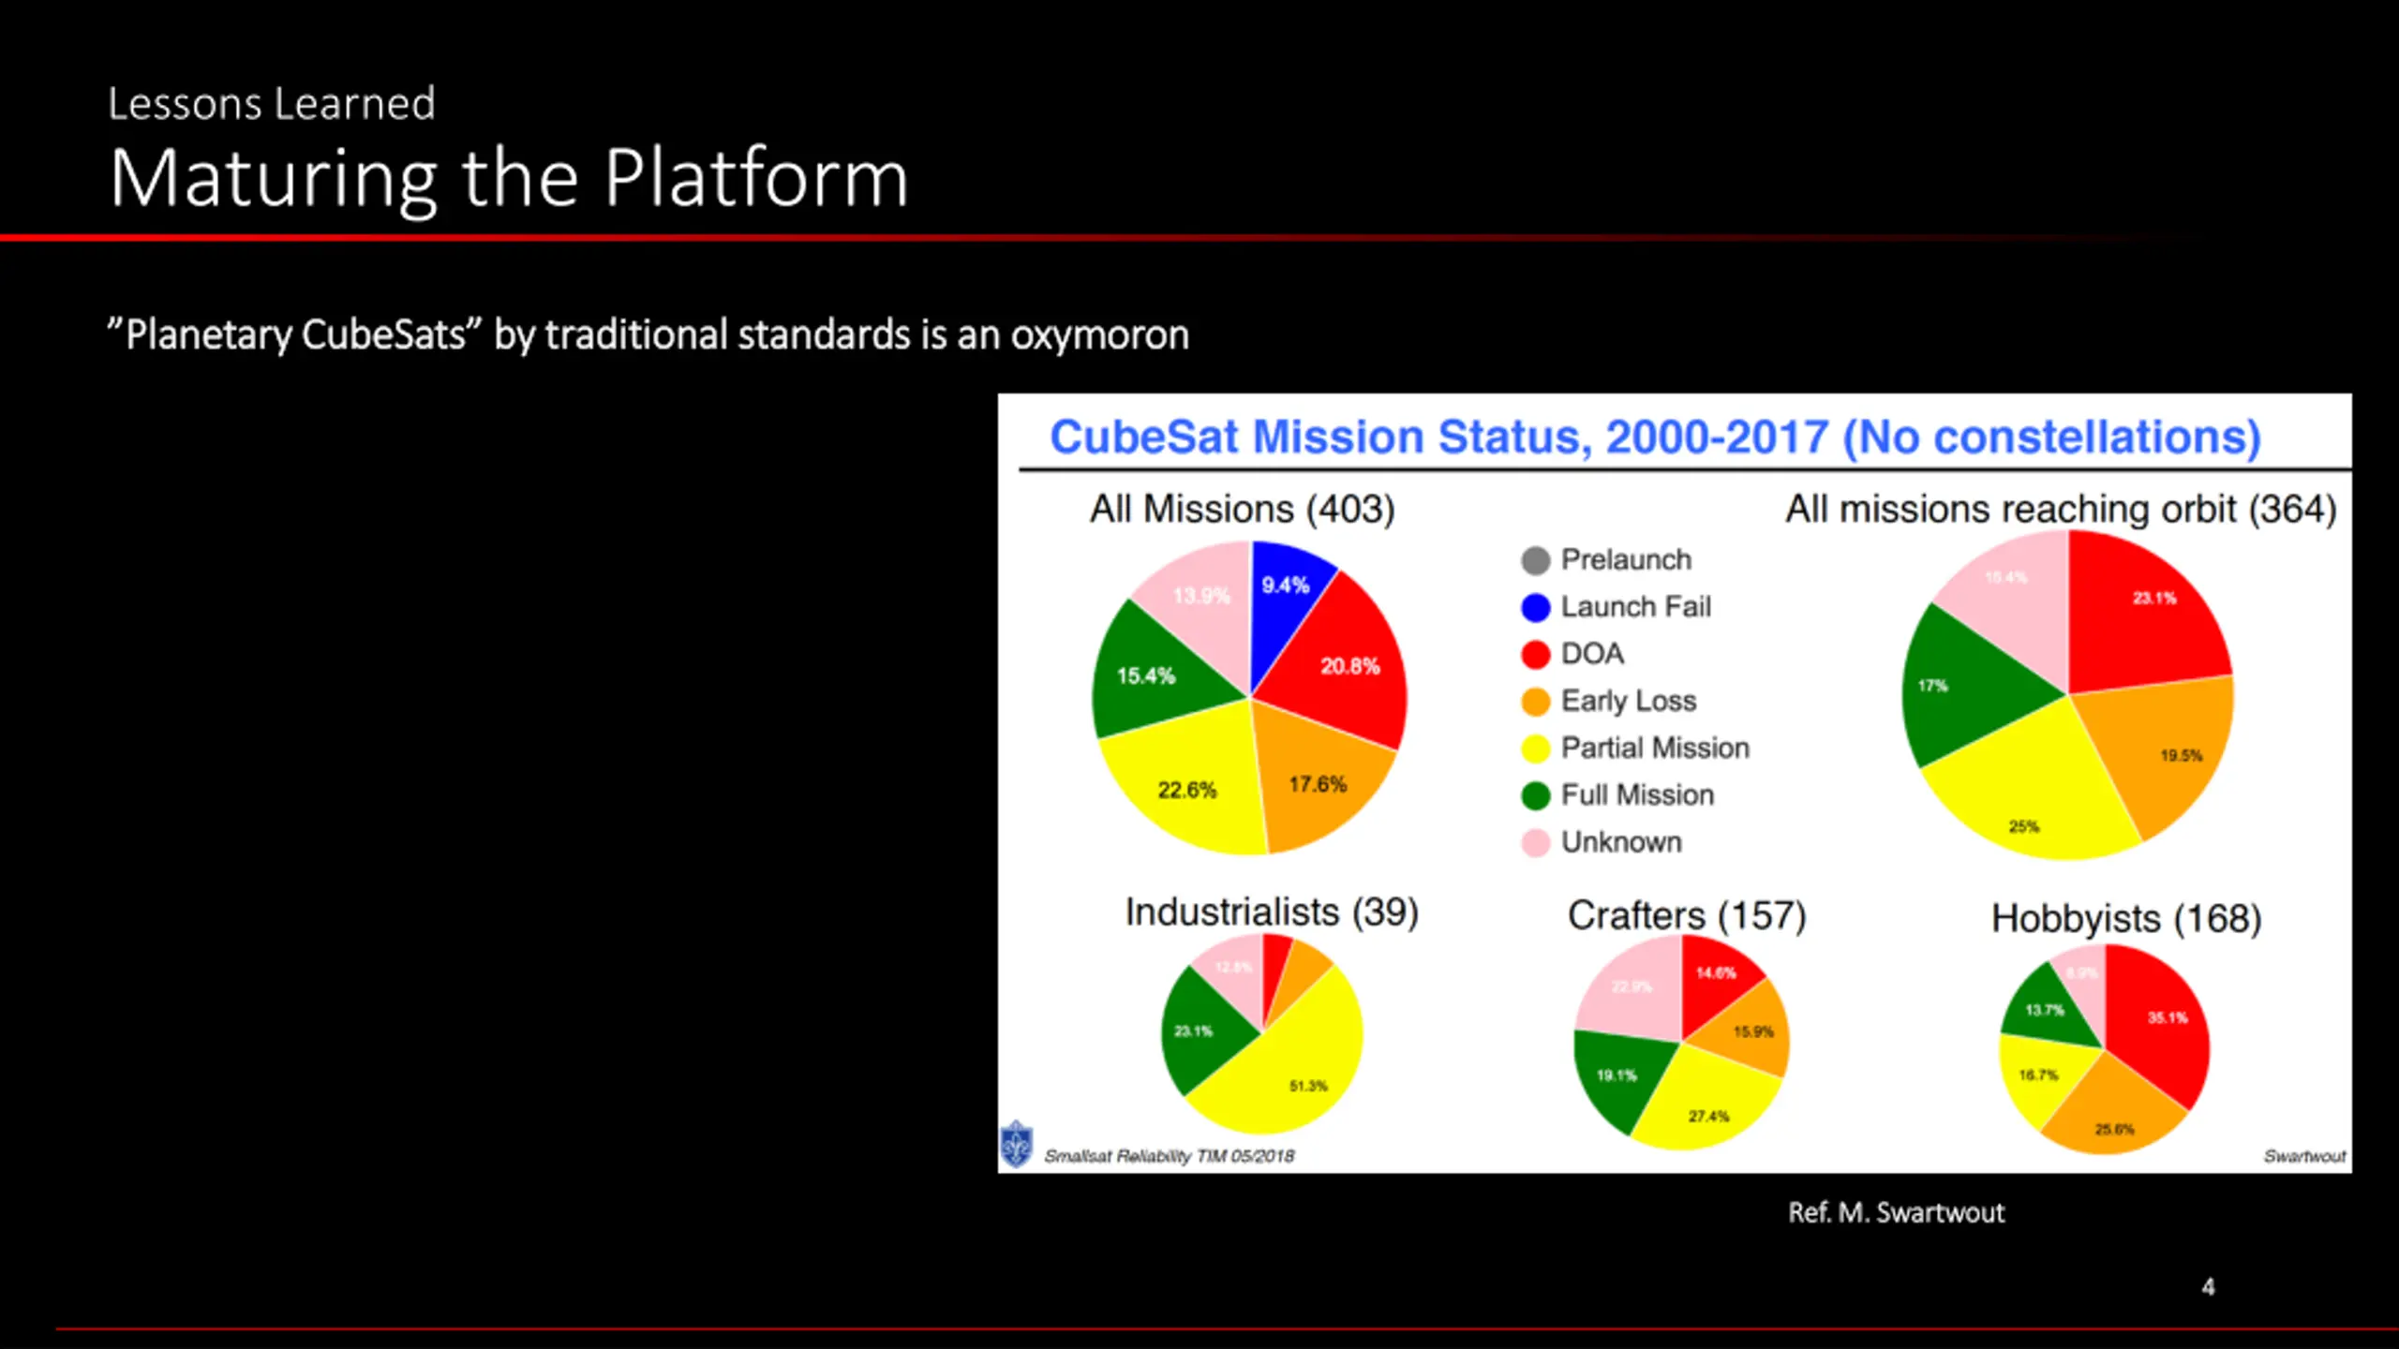Click the slide page number 4

point(2208,1287)
